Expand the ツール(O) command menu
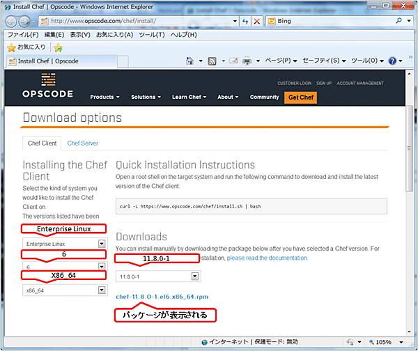 pos(367,61)
